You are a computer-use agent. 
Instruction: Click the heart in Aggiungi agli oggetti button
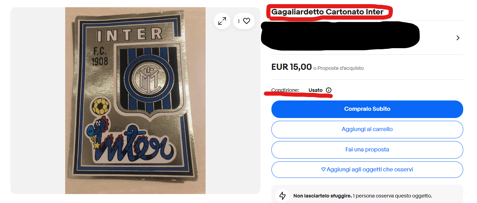click(324, 170)
